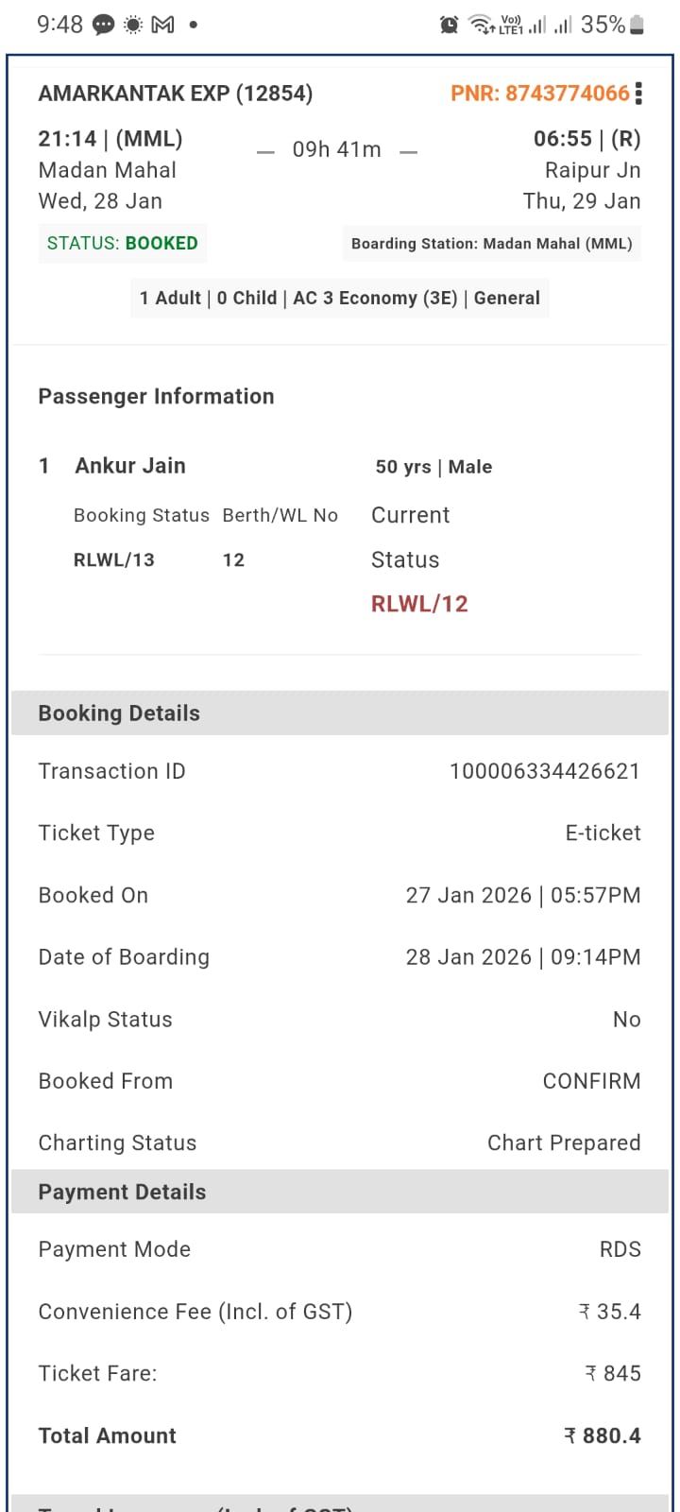Tap the message notification icon in status bar

[x=104, y=26]
